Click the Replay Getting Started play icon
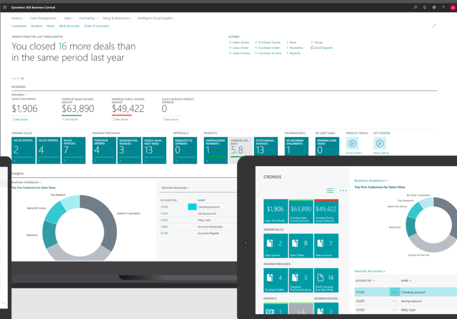This screenshot has height=319, width=457. (379, 143)
